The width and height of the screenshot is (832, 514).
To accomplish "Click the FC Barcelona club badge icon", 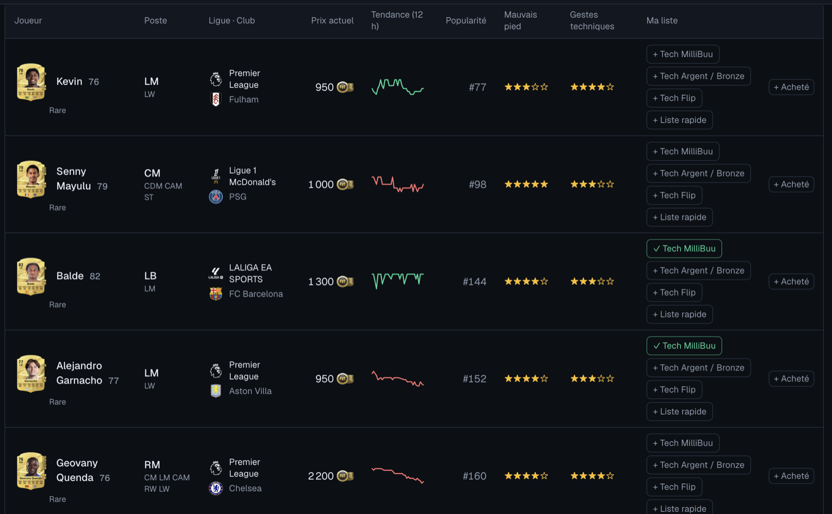I will point(216,294).
